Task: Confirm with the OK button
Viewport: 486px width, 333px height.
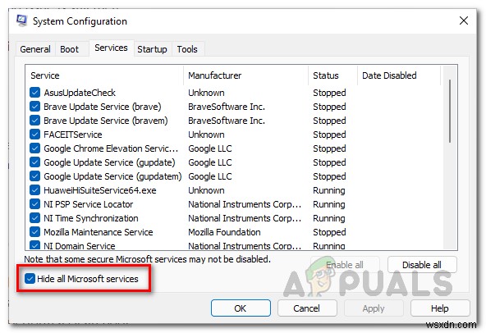Action: [241, 308]
